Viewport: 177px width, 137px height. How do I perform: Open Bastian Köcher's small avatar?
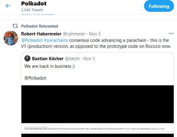click(27, 58)
